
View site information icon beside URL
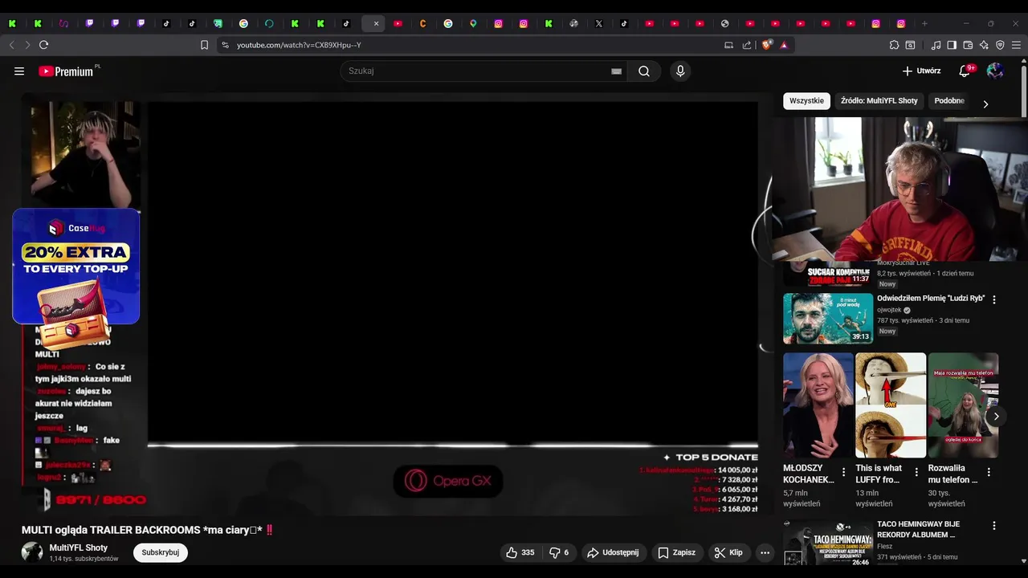pyautogui.click(x=225, y=45)
